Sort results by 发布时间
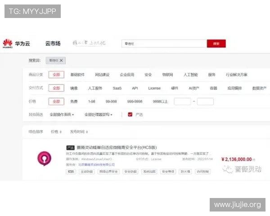Screen dimensions: 270x216 (x=79, y=132)
